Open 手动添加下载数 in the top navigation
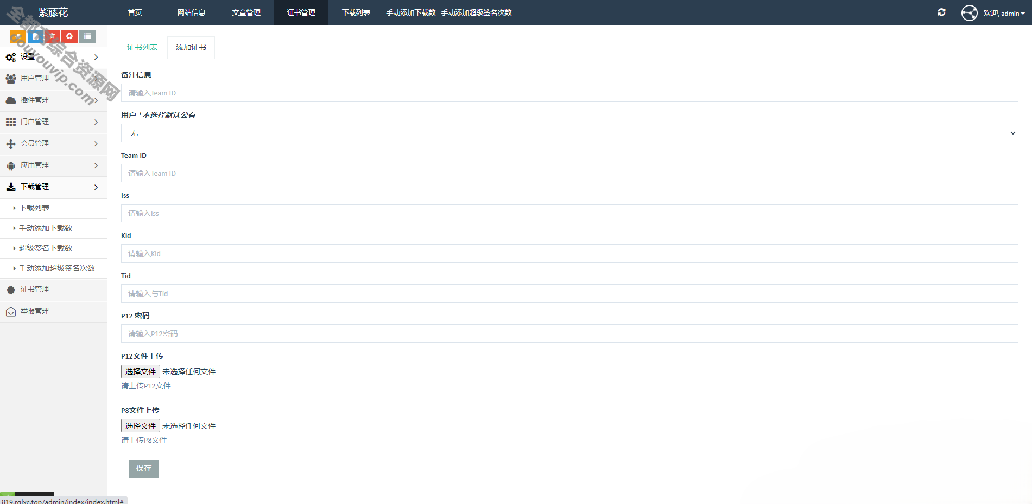Viewport: 1032px width, 504px height. pos(410,12)
